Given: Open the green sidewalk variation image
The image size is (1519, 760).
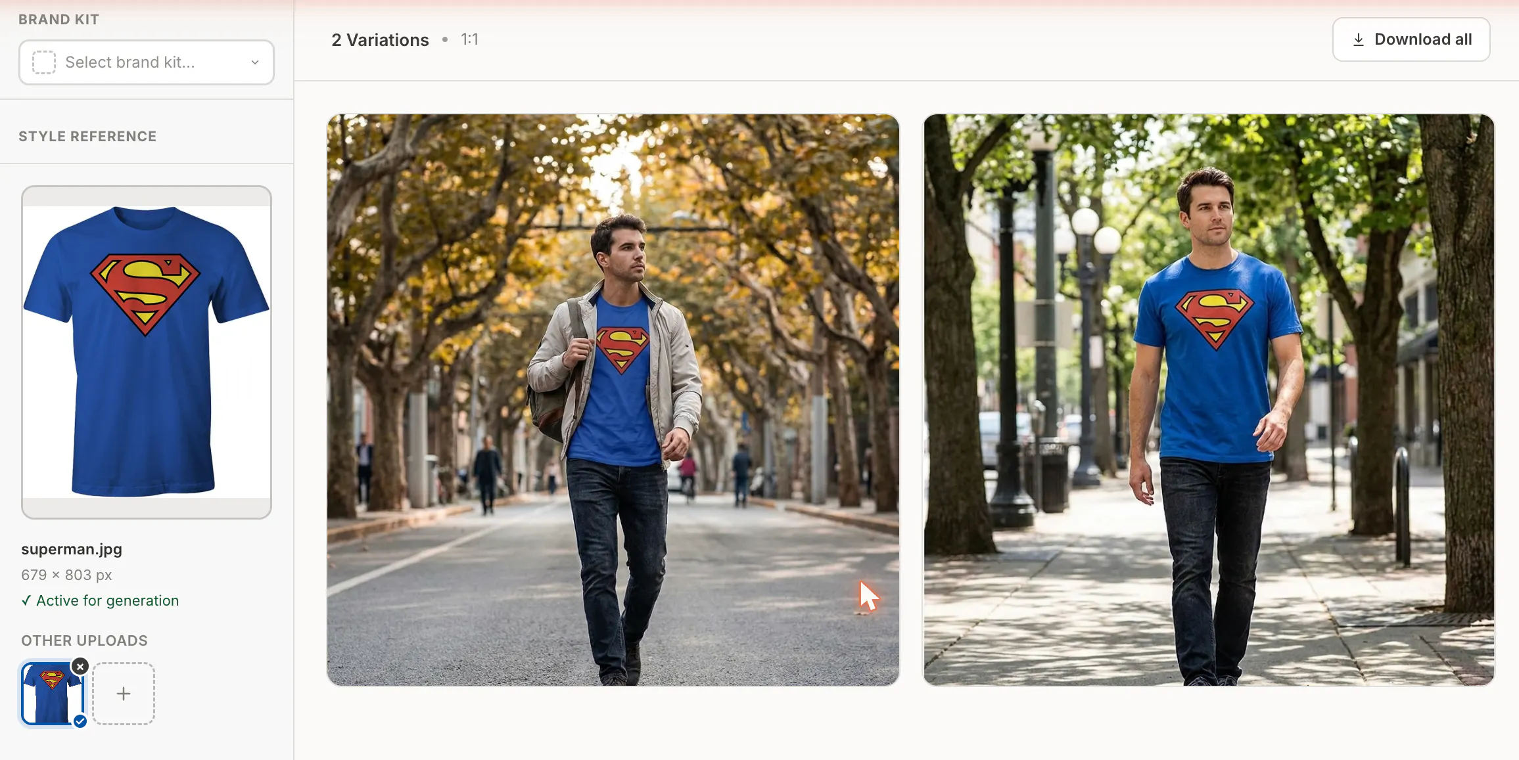Looking at the screenshot, I should pyautogui.click(x=1209, y=400).
